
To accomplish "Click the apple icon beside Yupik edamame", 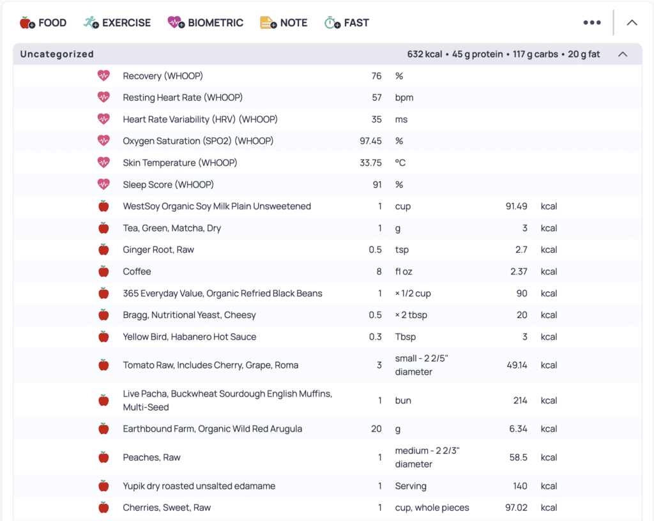I will coord(103,486).
